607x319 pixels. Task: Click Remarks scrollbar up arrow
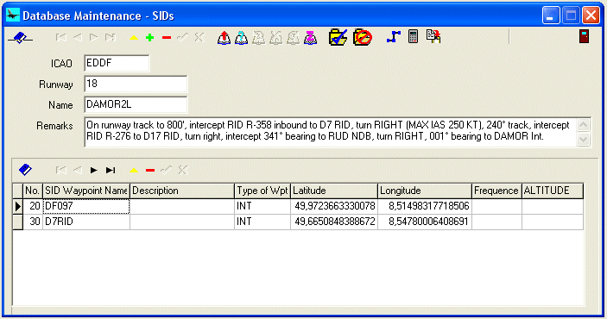584,125
